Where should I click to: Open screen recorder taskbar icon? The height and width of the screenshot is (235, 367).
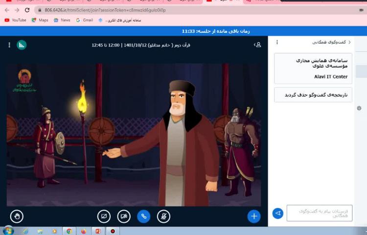(113, 231)
